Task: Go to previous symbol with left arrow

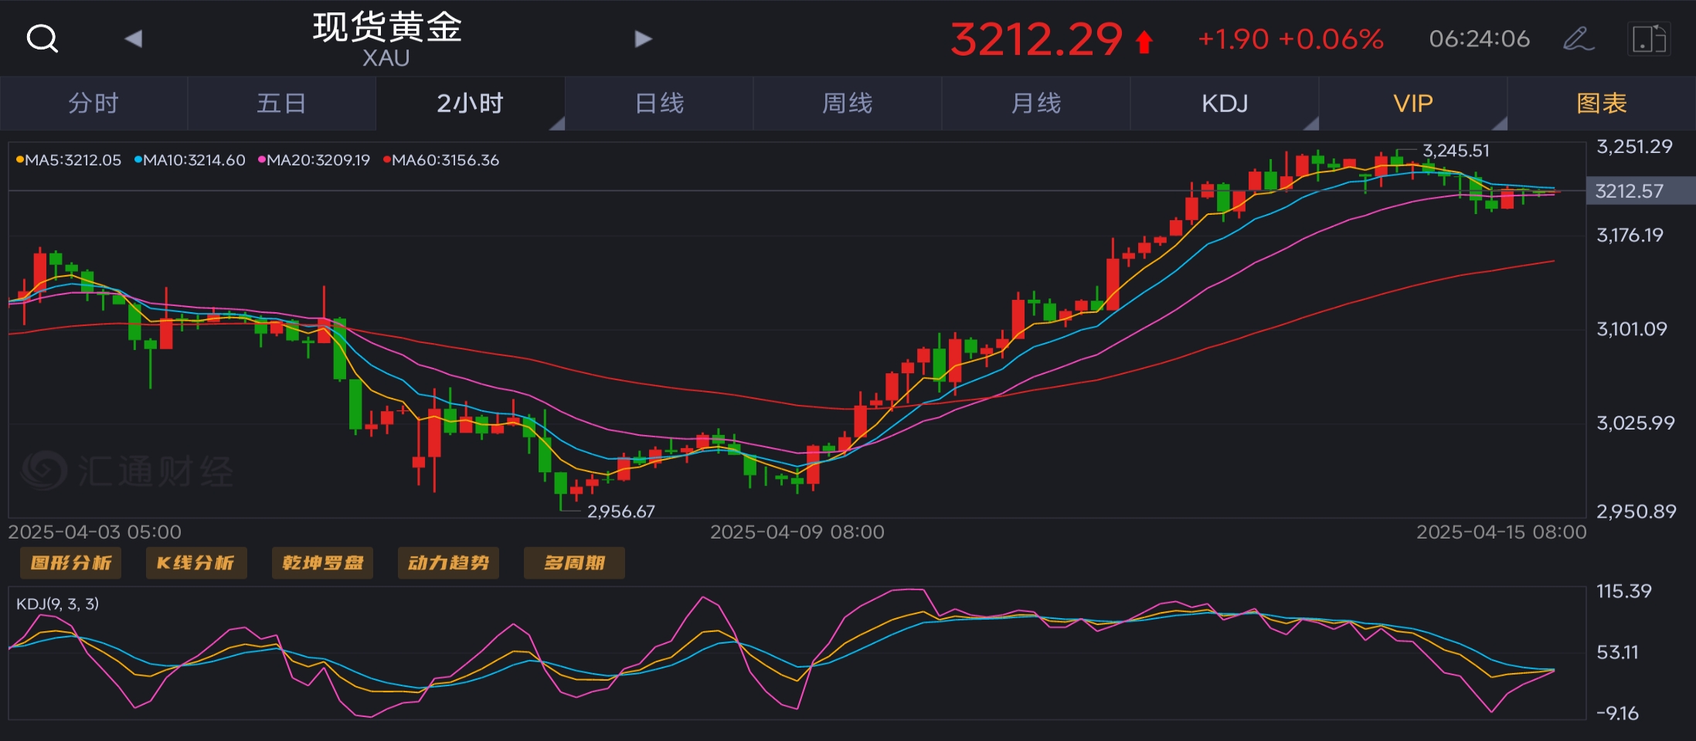Action: [x=133, y=39]
